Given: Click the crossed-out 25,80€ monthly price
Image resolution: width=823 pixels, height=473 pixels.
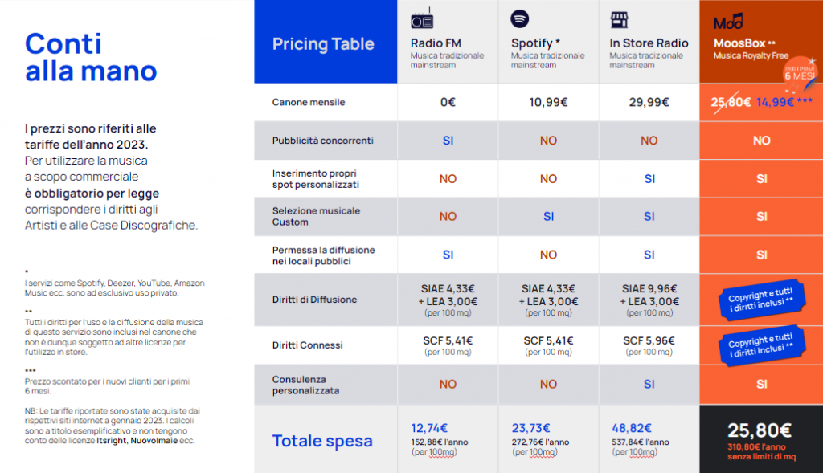Looking at the screenshot, I should [731, 102].
